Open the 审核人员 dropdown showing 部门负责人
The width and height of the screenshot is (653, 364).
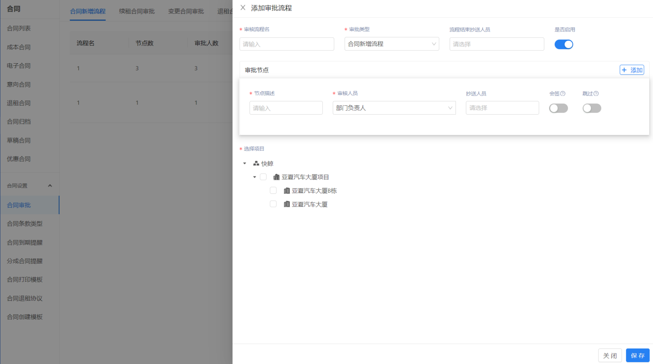(394, 108)
